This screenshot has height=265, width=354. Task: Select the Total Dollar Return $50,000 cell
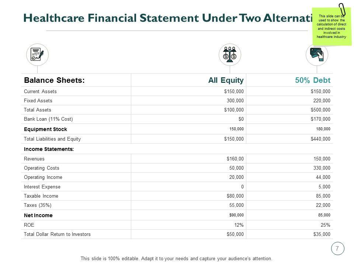(x=235, y=234)
